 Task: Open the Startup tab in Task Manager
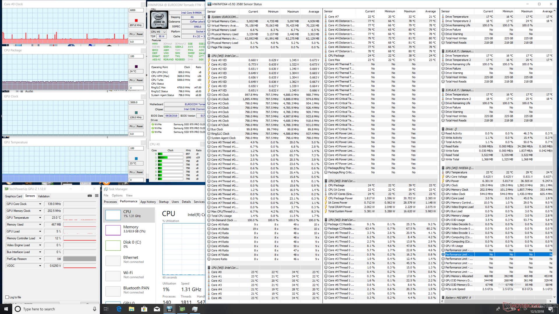coord(164,202)
